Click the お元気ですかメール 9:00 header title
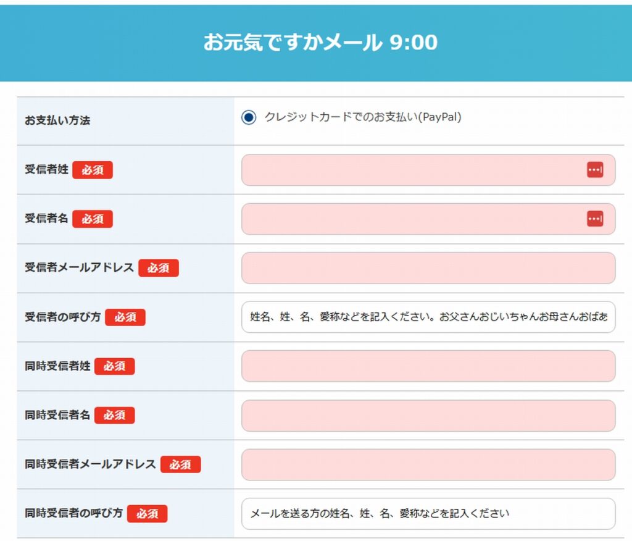632x541 pixels. click(x=320, y=43)
